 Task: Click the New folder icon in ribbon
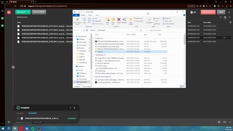pyautogui.click(x=131, y=21)
